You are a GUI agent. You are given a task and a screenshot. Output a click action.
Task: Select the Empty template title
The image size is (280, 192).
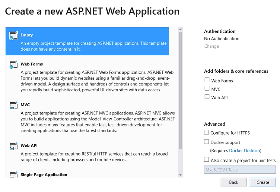tap(26, 35)
